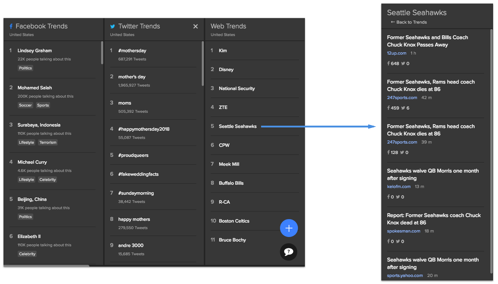Select CPW web trend

point(224,145)
